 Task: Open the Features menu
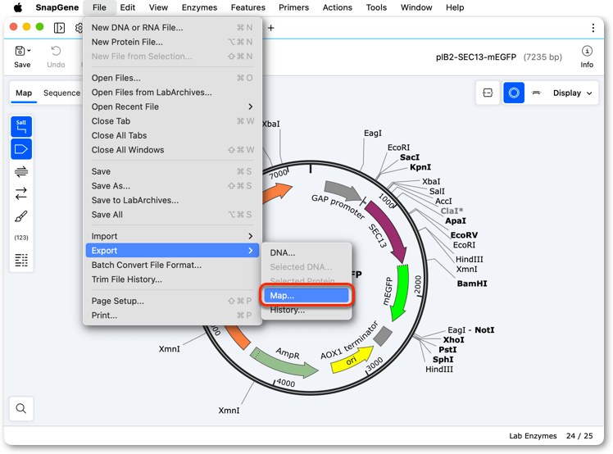pyautogui.click(x=247, y=7)
